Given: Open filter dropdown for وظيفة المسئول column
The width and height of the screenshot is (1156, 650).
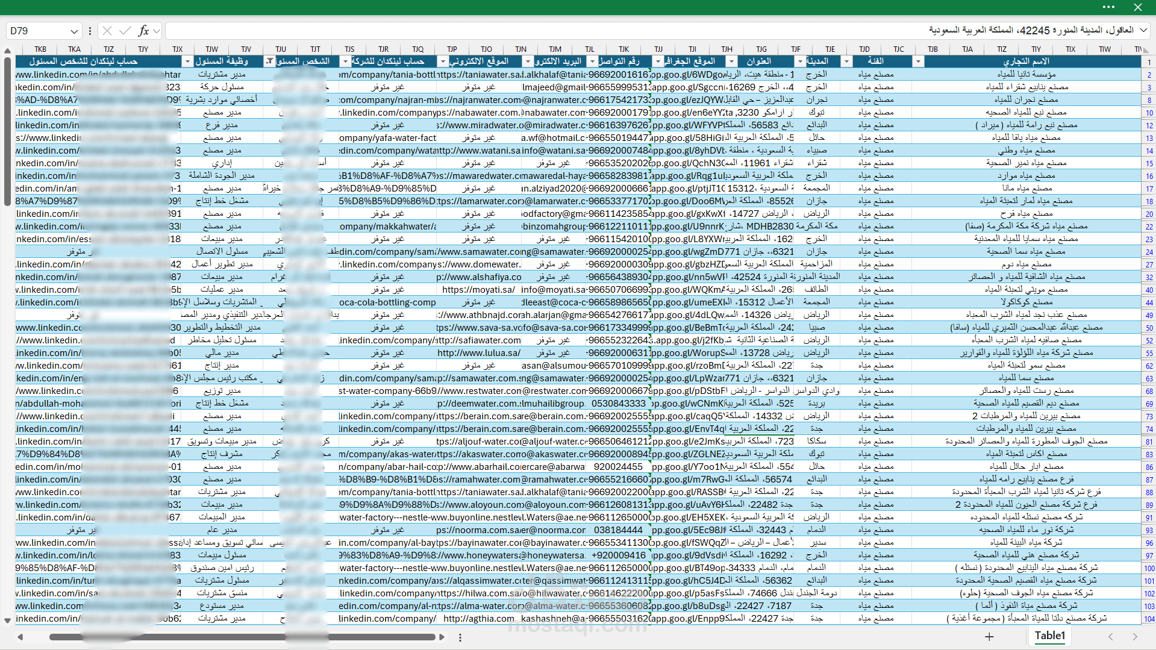Looking at the screenshot, I should pos(187,61).
